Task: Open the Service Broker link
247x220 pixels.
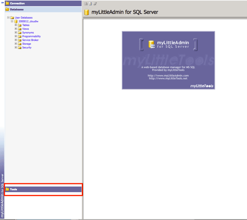Action: (x=30, y=40)
